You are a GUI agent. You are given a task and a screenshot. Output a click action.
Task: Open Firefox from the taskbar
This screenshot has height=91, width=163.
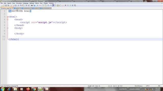(x=28, y=89)
